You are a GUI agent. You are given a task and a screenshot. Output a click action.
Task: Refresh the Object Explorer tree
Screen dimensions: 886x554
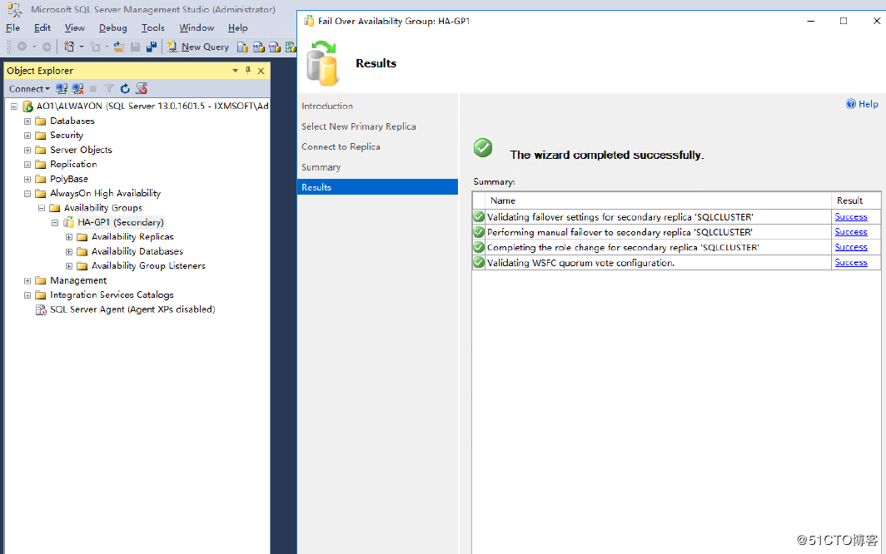[x=125, y=89]
